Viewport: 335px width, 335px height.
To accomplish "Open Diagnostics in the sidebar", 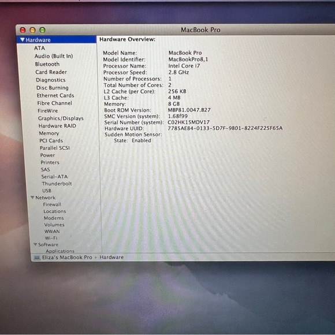I will pyautogui.click(x=51, y=80).
